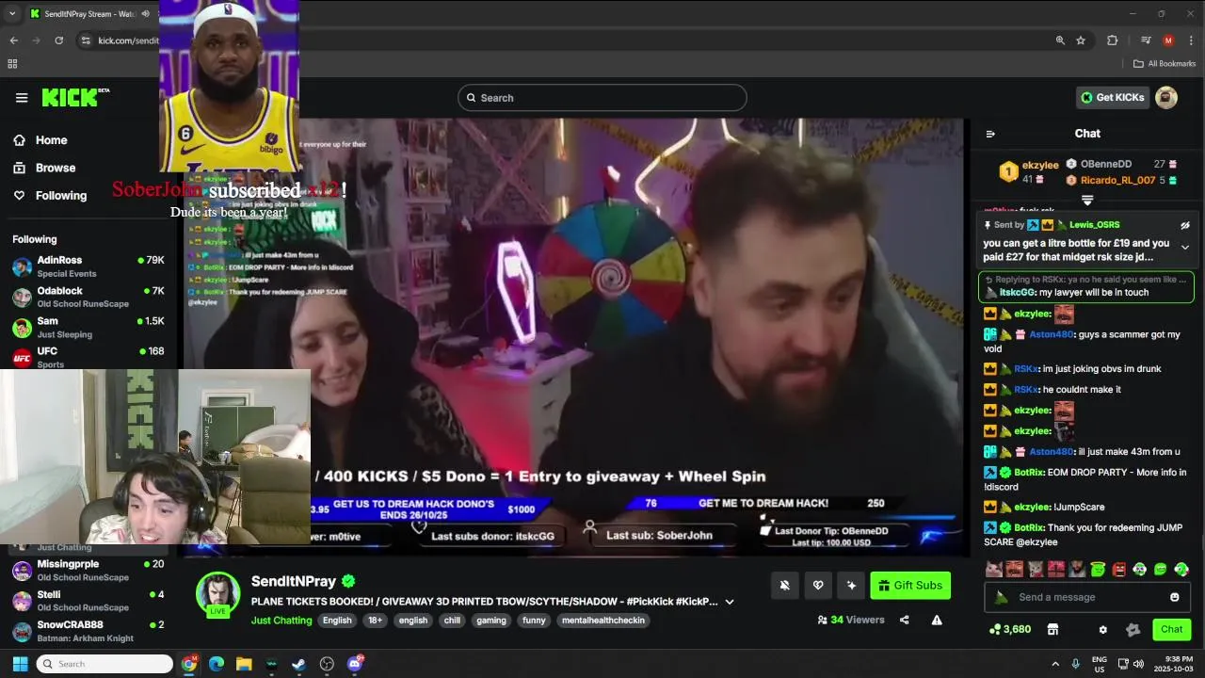Viewport: 1205px width, 678px height.
Task: Open the emoji picker in message box
Action: (1174, 597)
